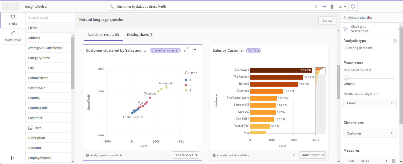
Task: Select the City field
Action: [48, 68]
